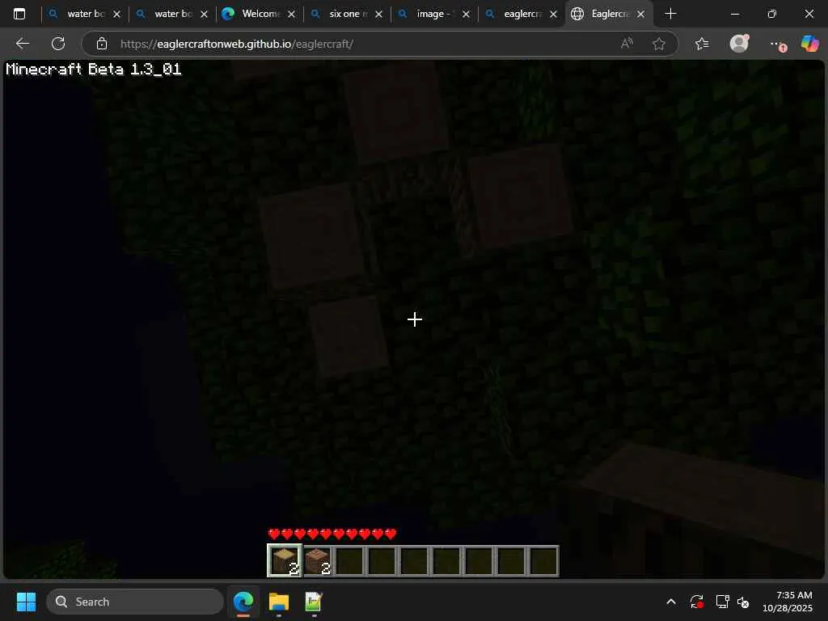Show hidden system tray icons
This screenshot has width=828, height=621.
pos(671,602)
